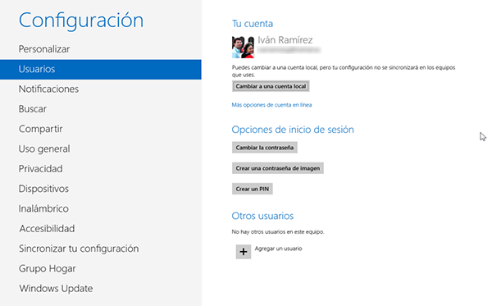The height and width of the screenshot is (306, 492).
Task: Go to Privacidad settings
Action: 40,169
